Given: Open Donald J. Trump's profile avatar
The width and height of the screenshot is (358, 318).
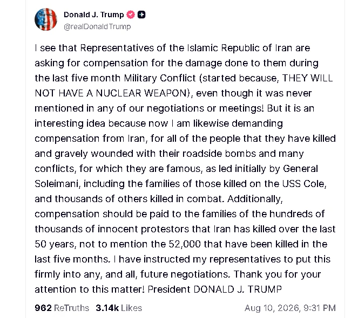Looking at the screenshot, I should (46, 19).
